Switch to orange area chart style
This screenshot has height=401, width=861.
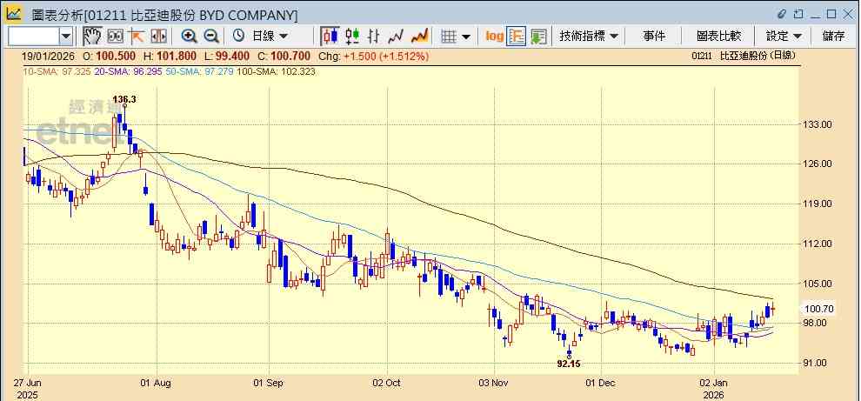(419, 37)
